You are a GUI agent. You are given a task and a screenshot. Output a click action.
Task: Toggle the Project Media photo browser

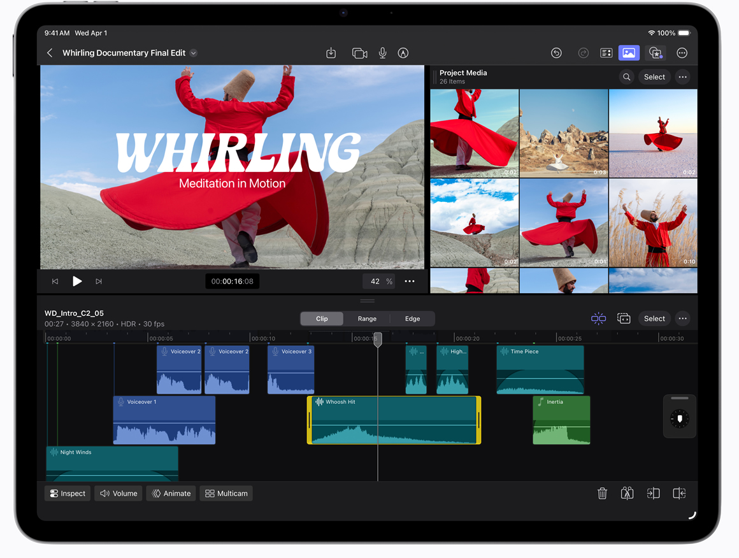tap(629, 54)
